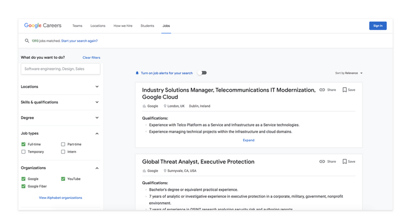Click Share link icon on Global Threat Analyst job
409x215 pixels.
322,162
